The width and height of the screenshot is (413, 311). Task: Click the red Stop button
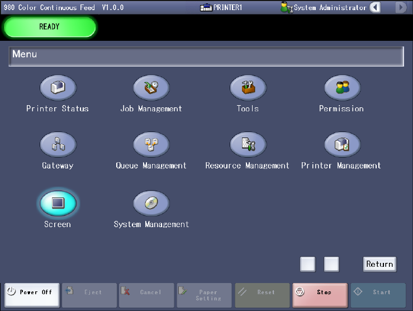coord(320,295)
